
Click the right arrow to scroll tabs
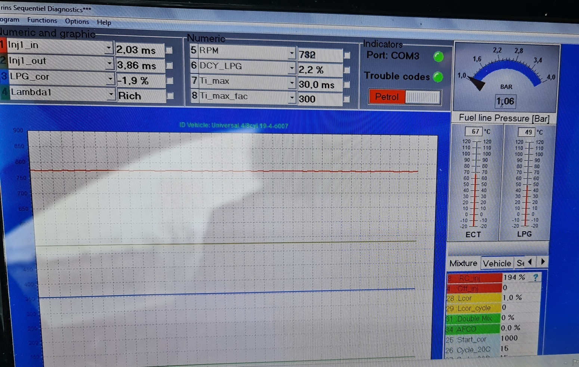click(543, 262)
